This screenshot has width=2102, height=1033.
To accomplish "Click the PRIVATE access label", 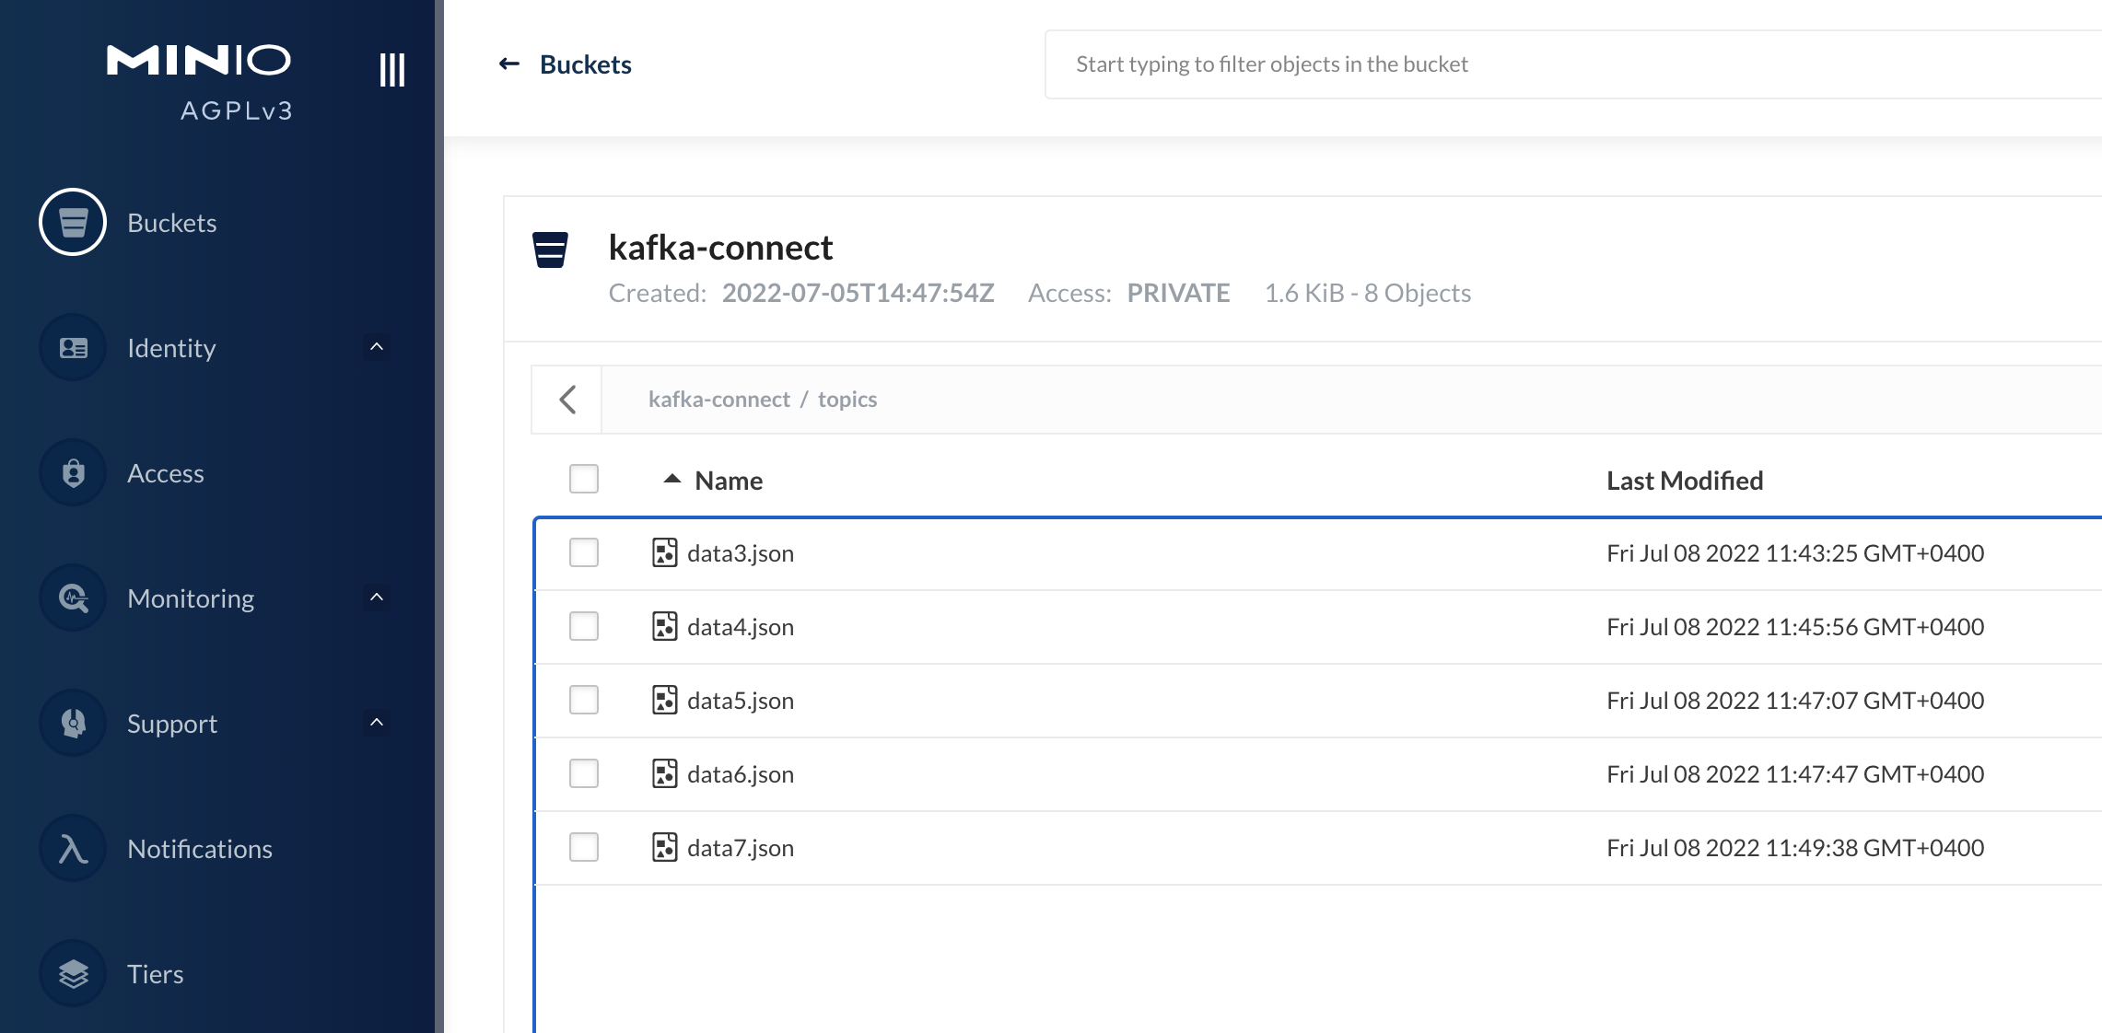I will (x=1178, y=293).
